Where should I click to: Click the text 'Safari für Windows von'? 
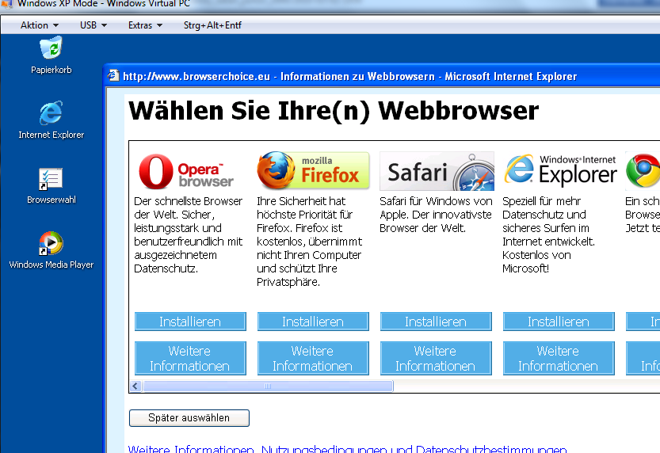tap(436, 201)
